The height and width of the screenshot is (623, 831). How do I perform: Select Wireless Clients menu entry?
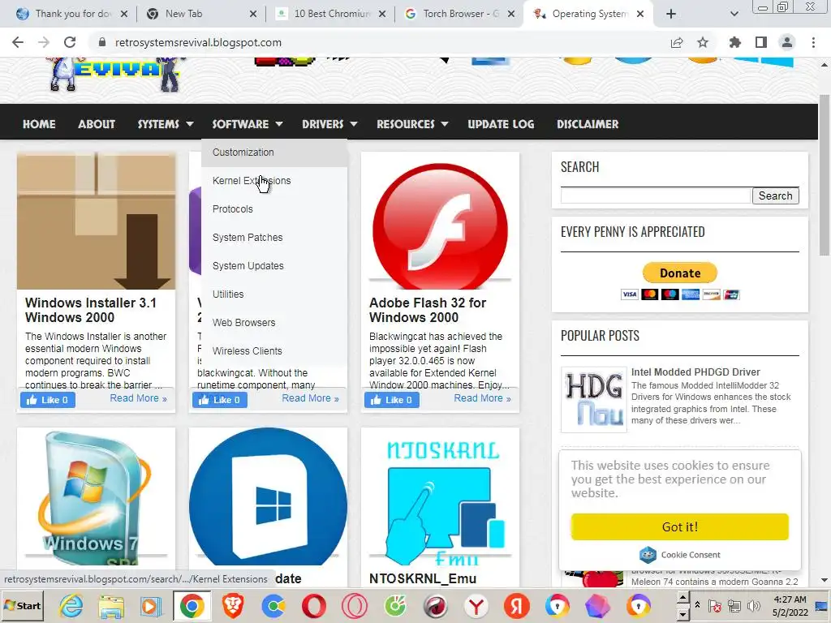pos(274,350)
